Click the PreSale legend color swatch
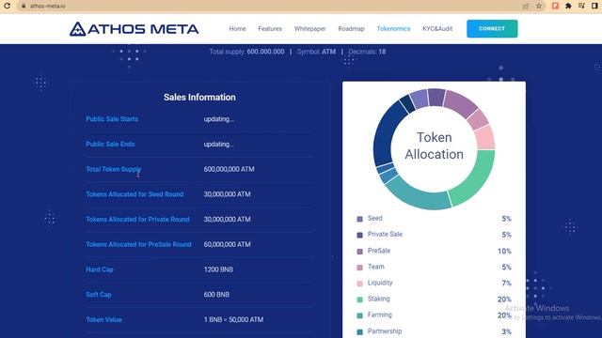The image size is (602, 338). [359, 252]
